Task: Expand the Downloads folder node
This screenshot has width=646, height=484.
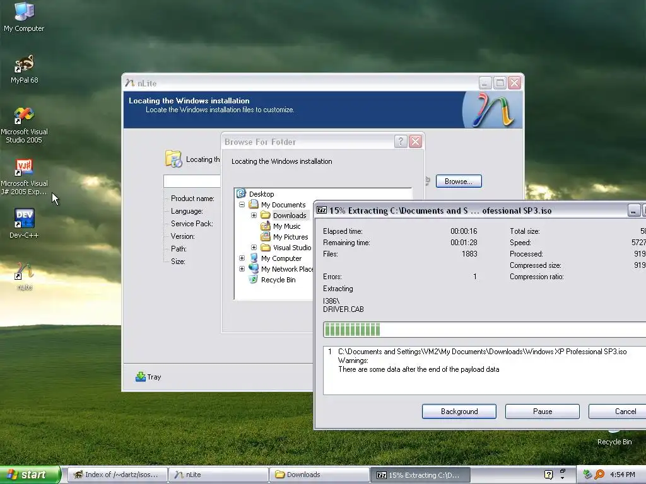Action: (x=254, y=216)
